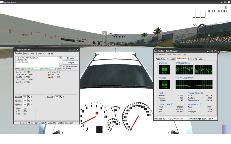Image resolution: width=231 pixels, height=144 pixels.
Task: Click the 'CPU0 Fan: 3013 RPM' reading
Action: [24, 75]
